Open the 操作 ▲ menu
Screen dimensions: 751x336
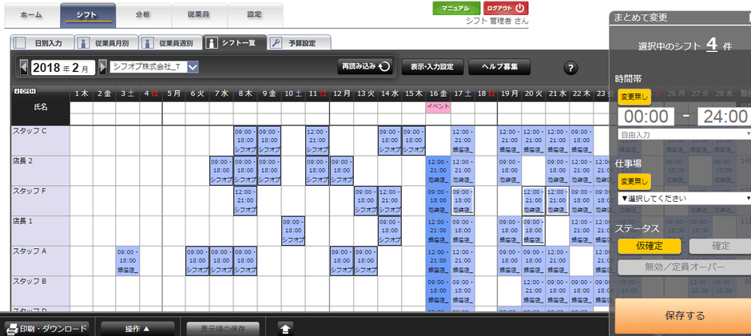pyautogui.click(x=137, y=329)
